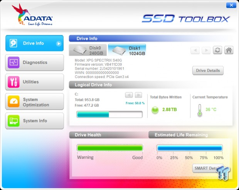Click the WWN: 0000000000000000 text
This screenshot has height=190, width=239.
pos(97,73)
